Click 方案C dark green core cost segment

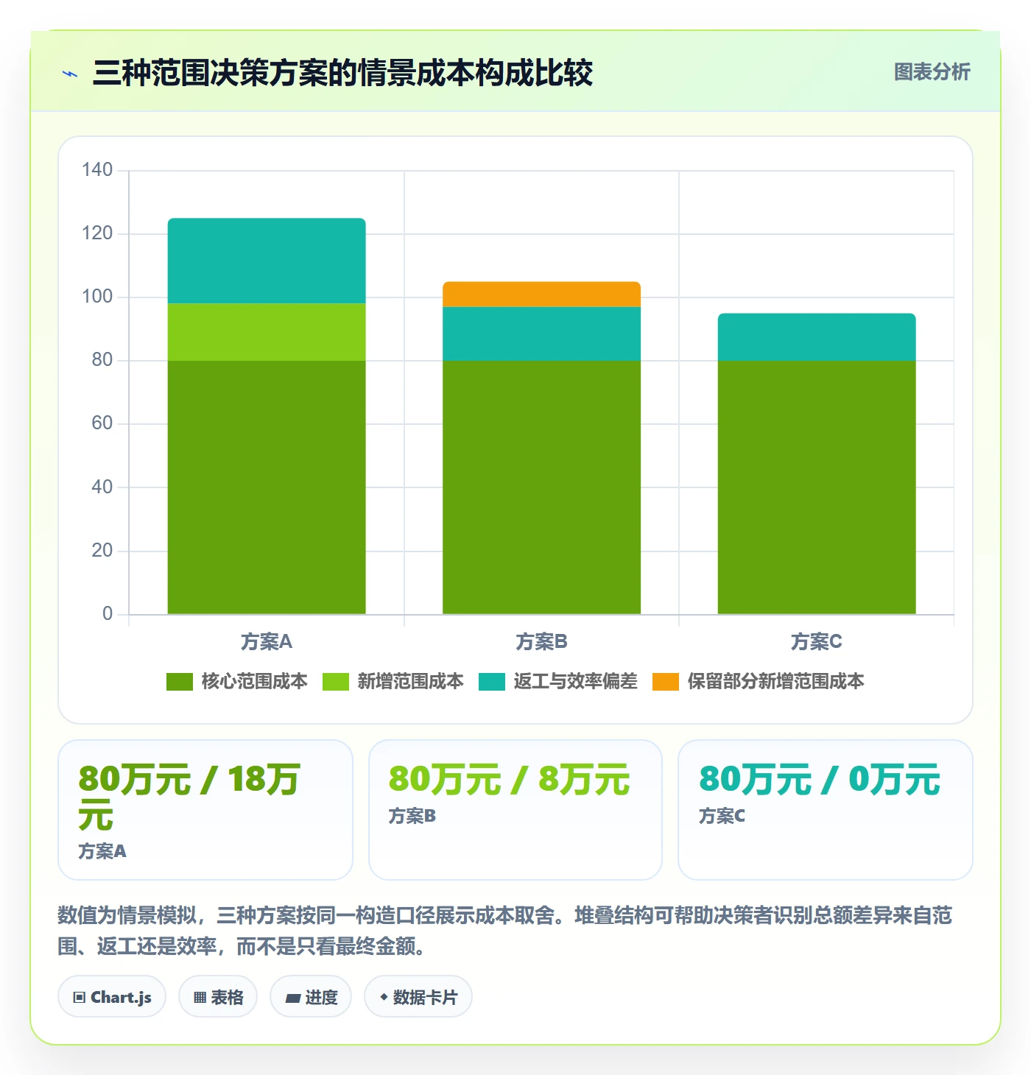coord(817,487)
